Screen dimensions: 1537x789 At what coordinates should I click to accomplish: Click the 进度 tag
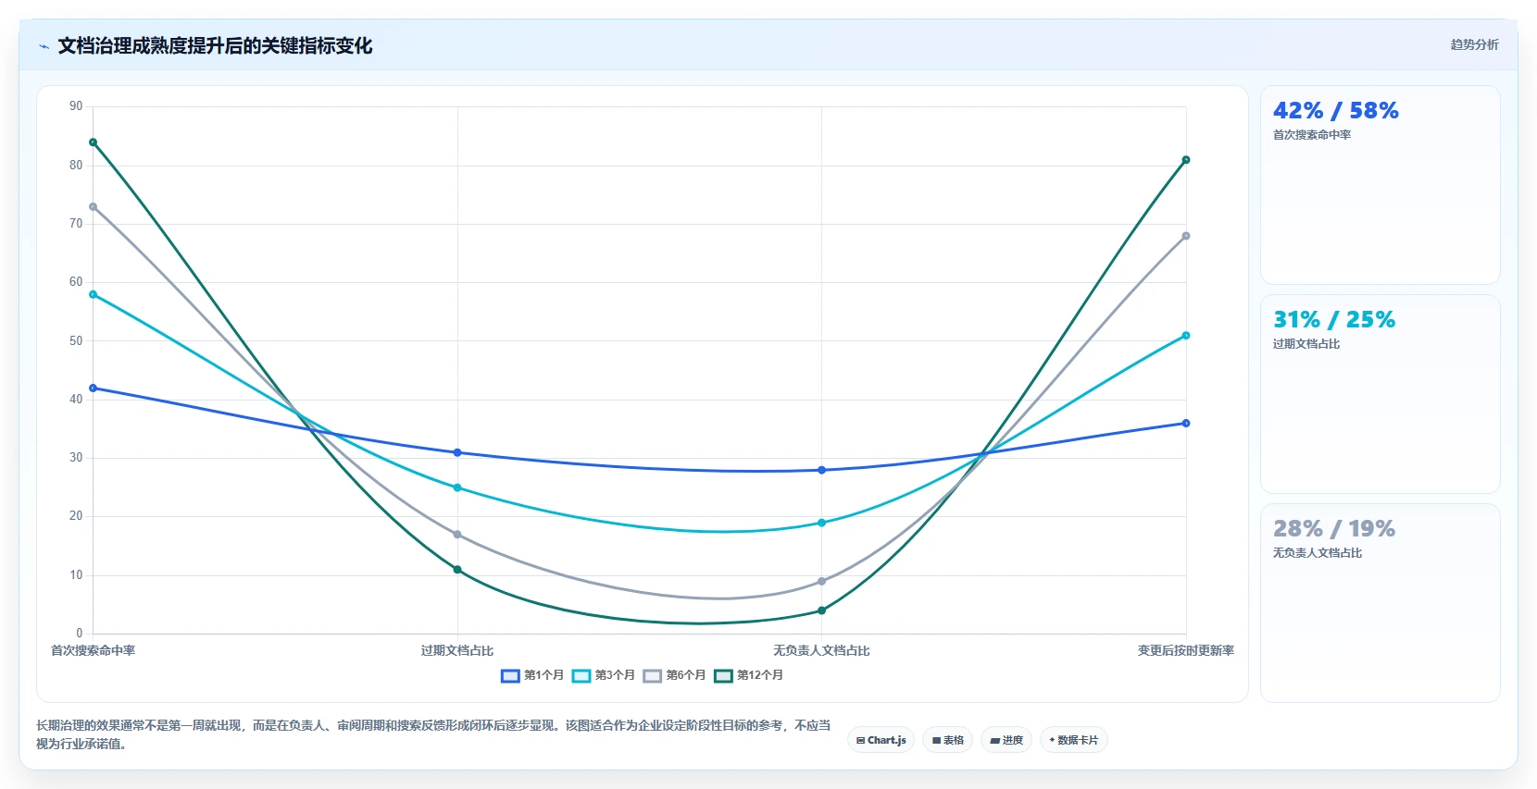click(1006, 740)
